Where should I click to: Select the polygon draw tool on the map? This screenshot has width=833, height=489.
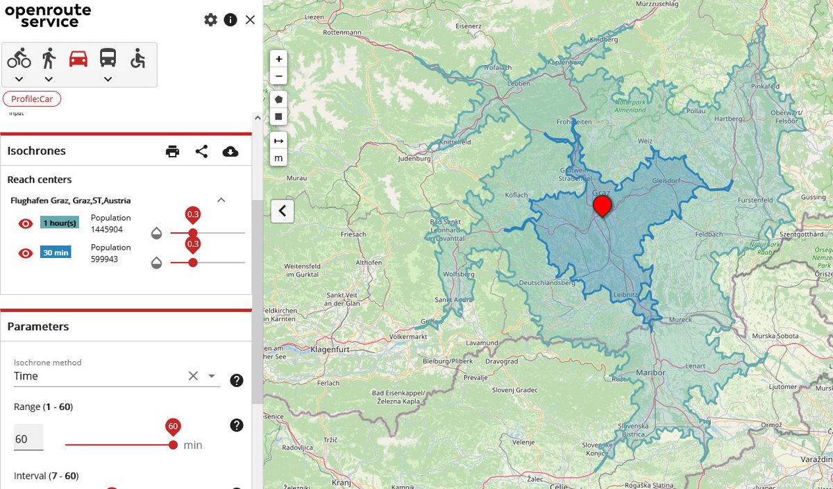coord(278,99)
